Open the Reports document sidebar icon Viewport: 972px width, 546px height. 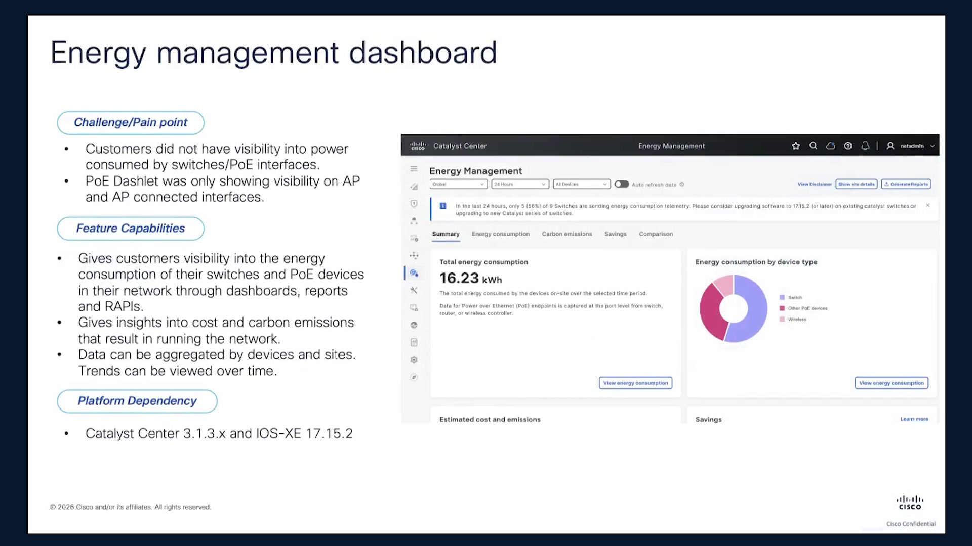pyautogui.click(x=414, y=342)
